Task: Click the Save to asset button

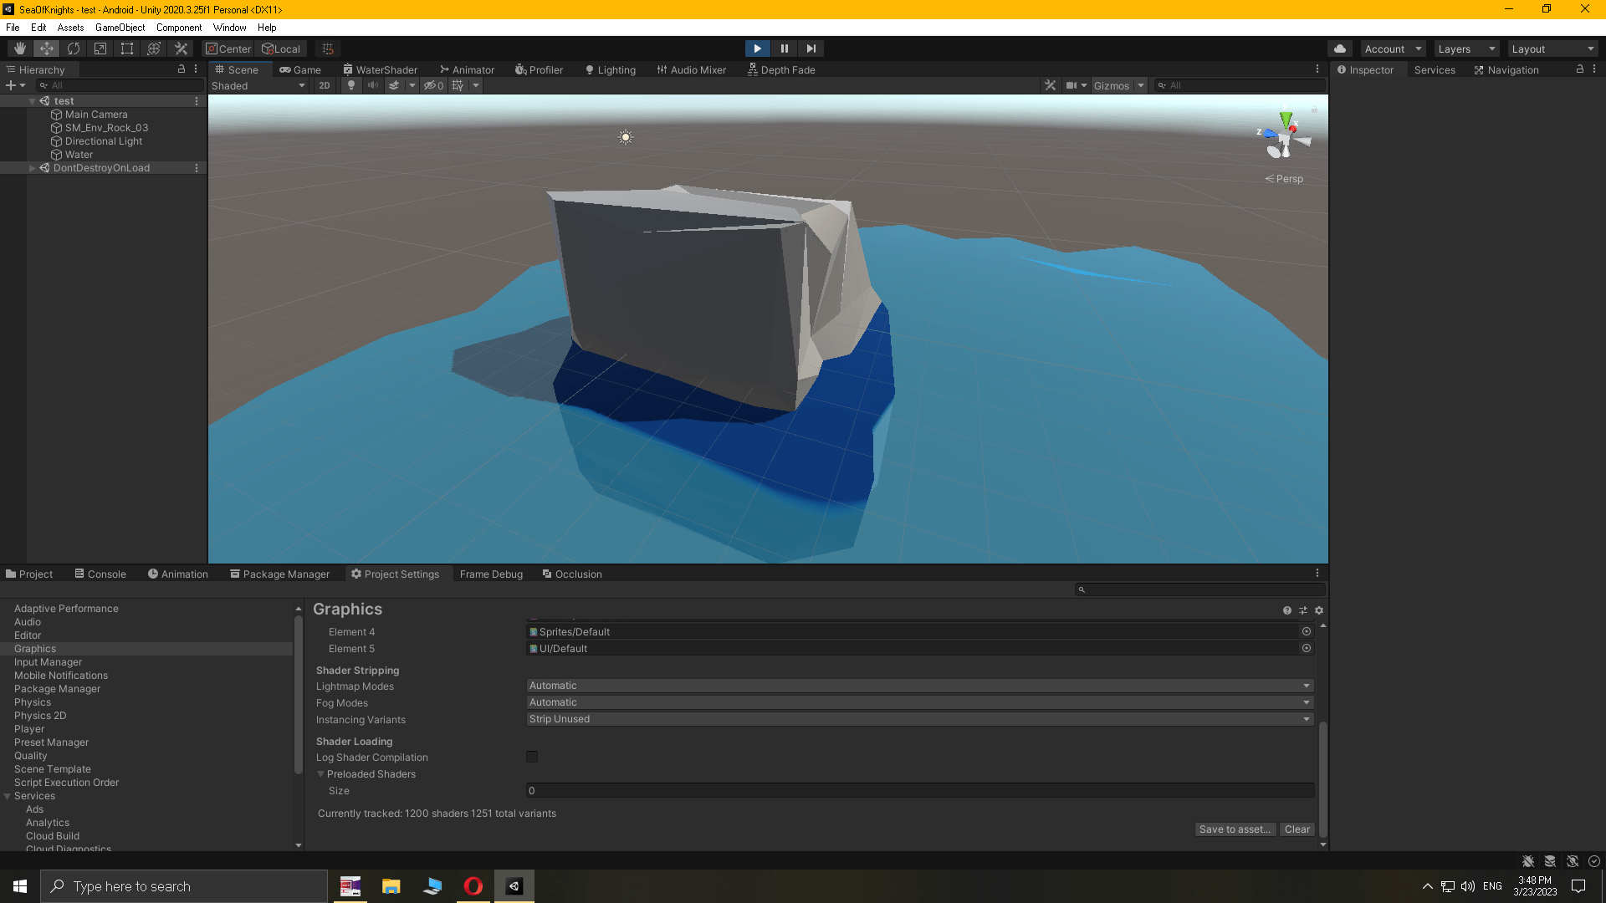Action: click(1235, 829)
